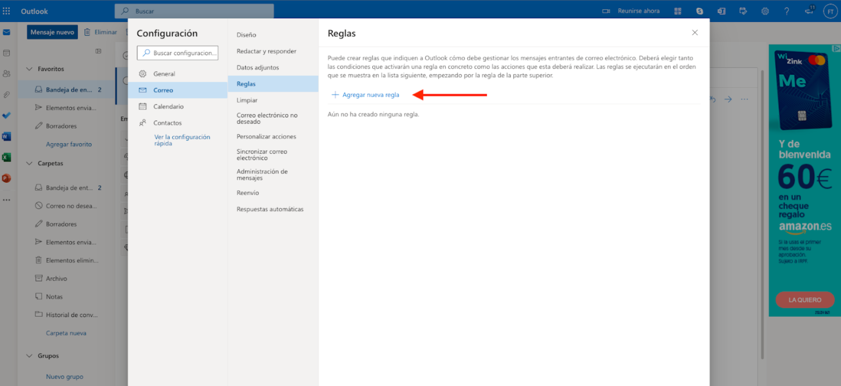Open Excel app from left rail
Viewport: 841px width, 386px height.
[6, 157]
